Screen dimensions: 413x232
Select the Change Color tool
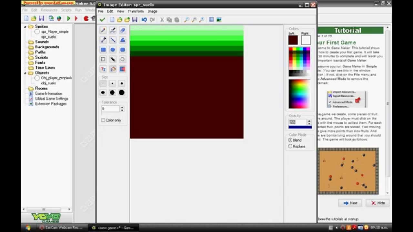click(x=123, y=69)
